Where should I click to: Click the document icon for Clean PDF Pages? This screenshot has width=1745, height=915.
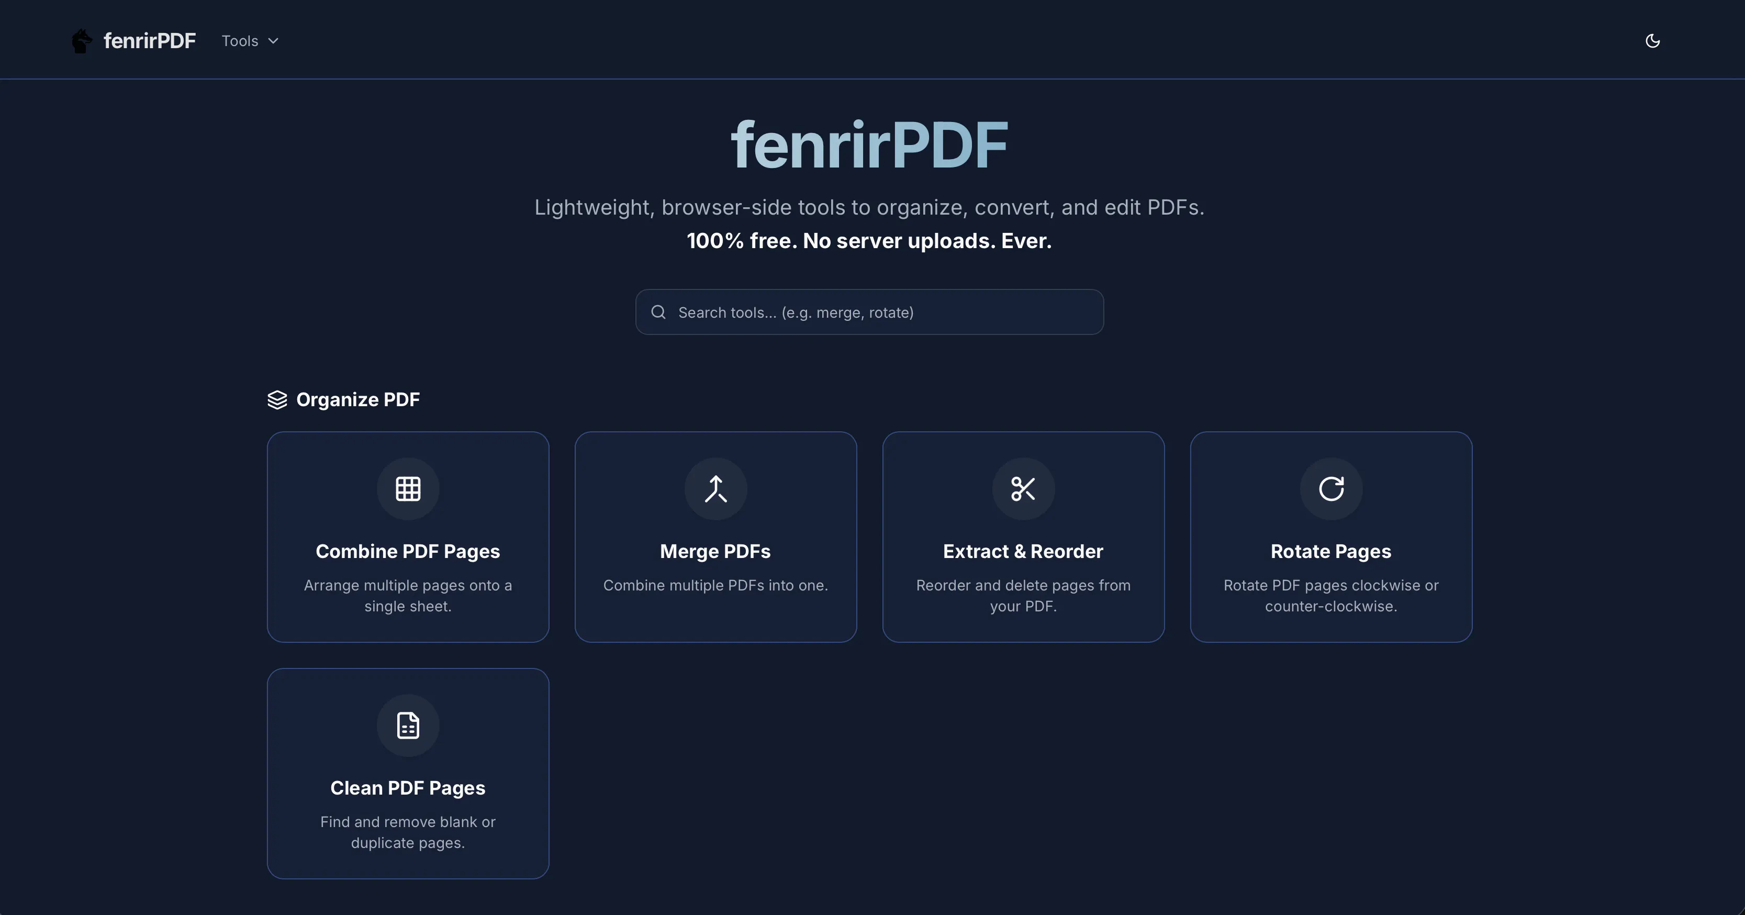[408, 726]
